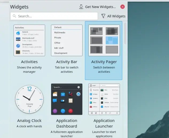Click the Application Dashboard title text
The image size is (169, 138).
pyautogui.click(x=67, y=123)
